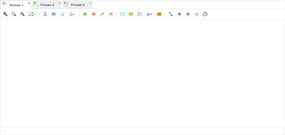Click the clock timer icon

(x=205, y=14)
